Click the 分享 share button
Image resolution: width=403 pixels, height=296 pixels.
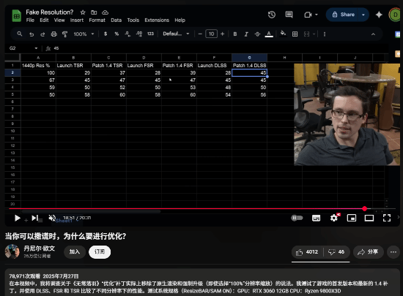point(368,252)
